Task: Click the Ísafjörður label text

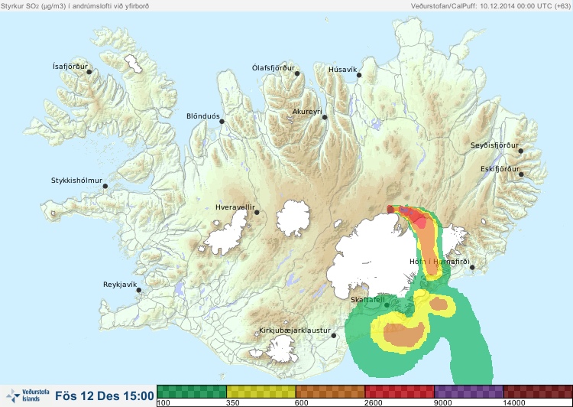Action: 70,67
